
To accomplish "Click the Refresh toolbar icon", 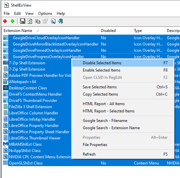I will pyautogui.click(x=30, y=21).
